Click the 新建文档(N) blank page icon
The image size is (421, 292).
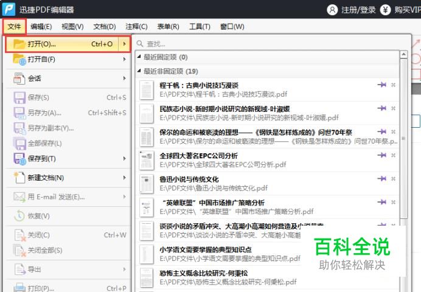pyautogui.click(x=19, y=178)
